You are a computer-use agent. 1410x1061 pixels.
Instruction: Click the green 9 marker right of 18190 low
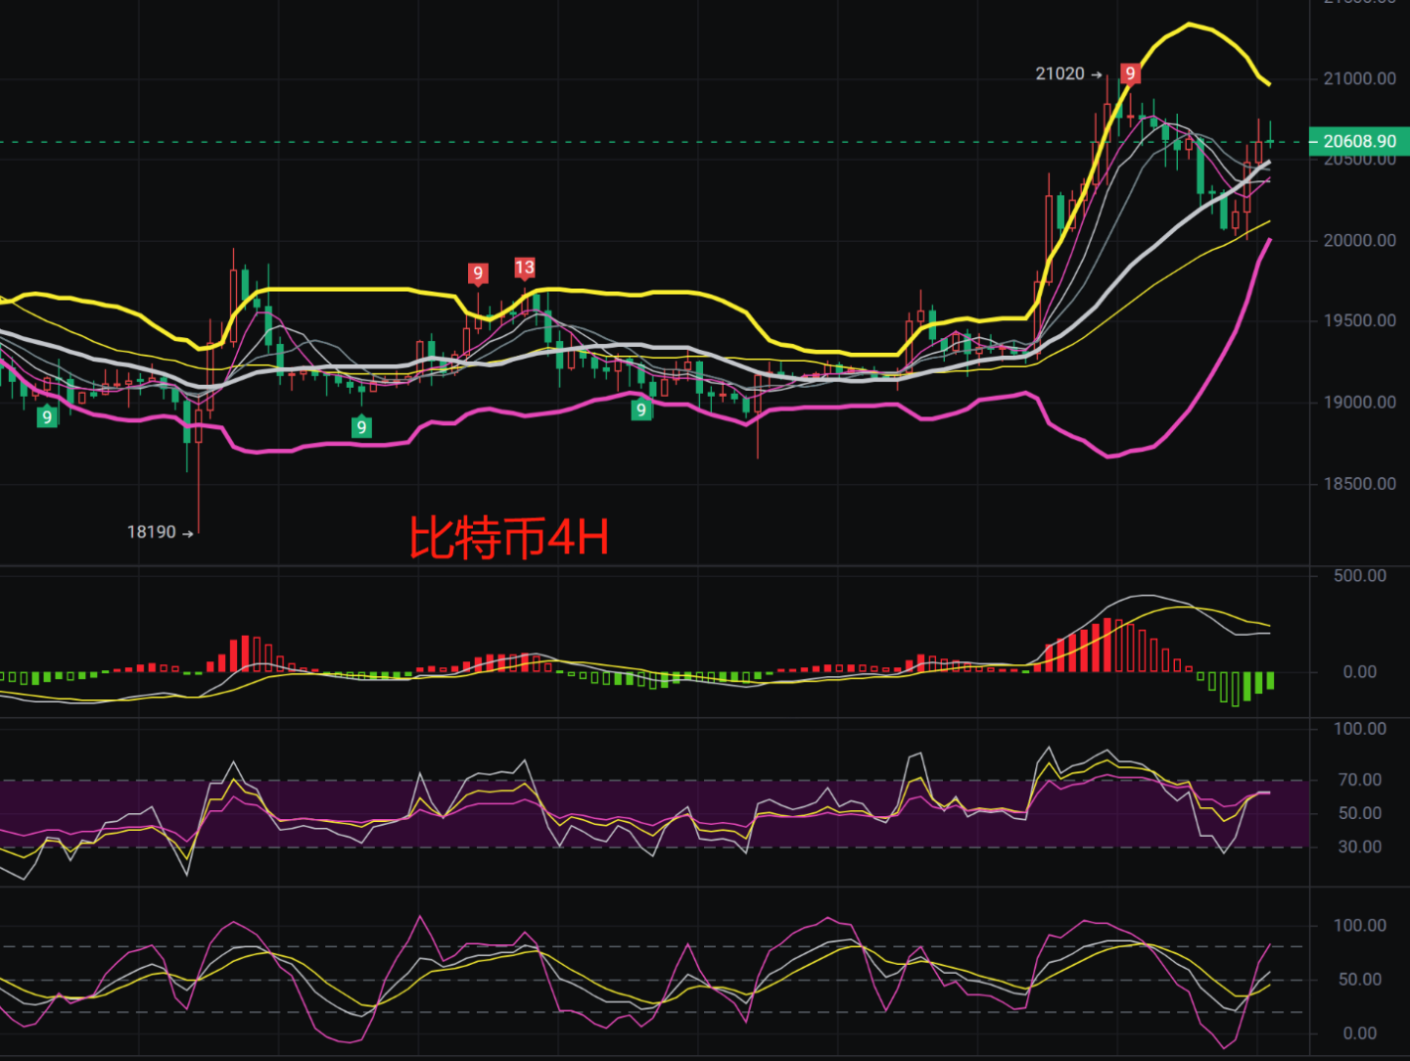(361, 426)
